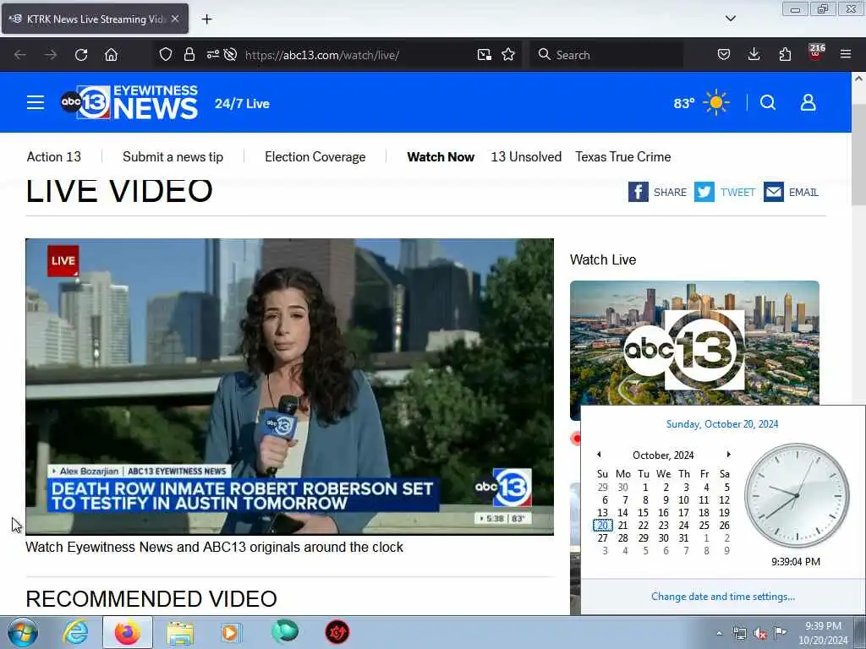
Task: Click the TWEET text link
Action: [x=737, y=192]
